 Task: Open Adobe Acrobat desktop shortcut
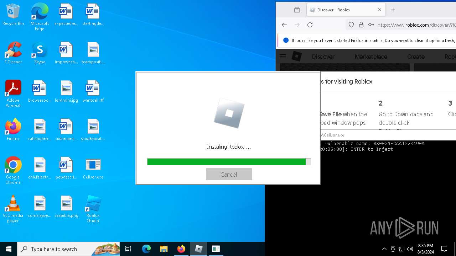coord(13,94)
